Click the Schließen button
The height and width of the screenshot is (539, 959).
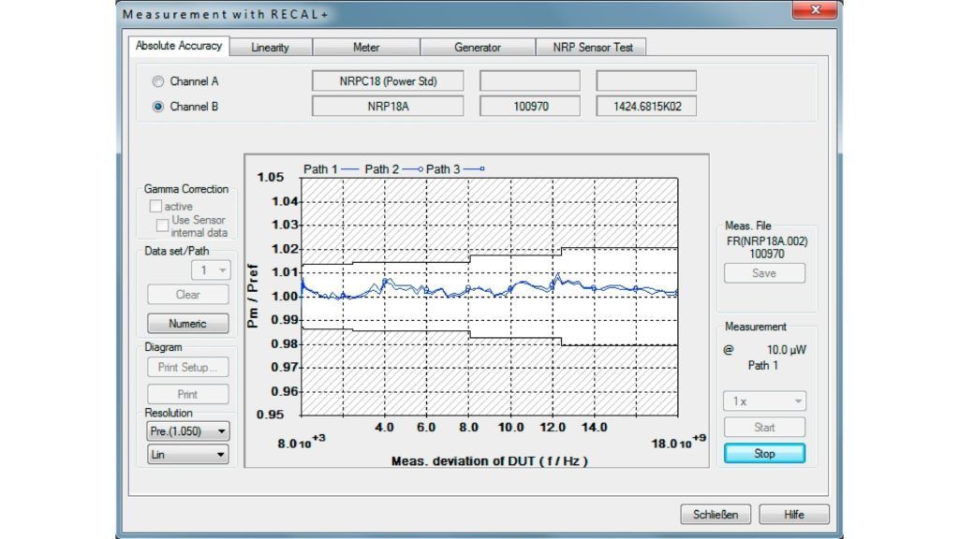[x=716, y=514]
